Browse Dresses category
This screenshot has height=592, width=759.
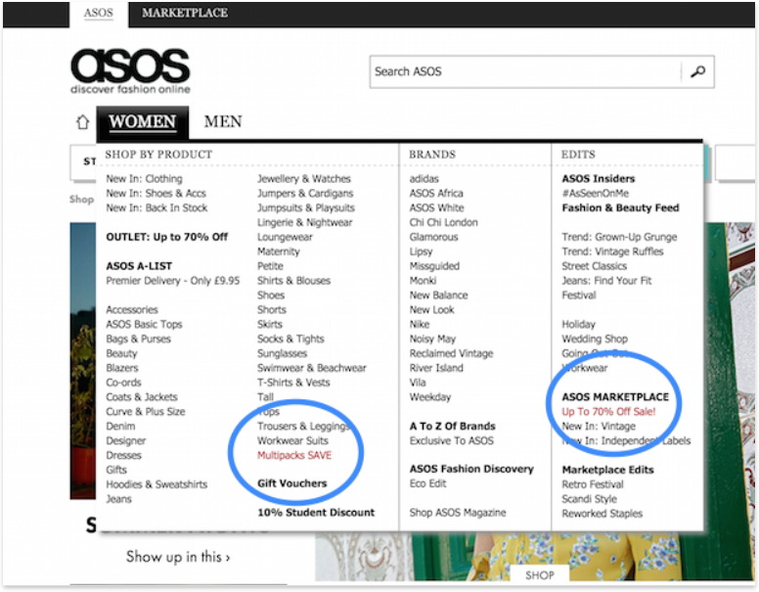pos(123,455)
